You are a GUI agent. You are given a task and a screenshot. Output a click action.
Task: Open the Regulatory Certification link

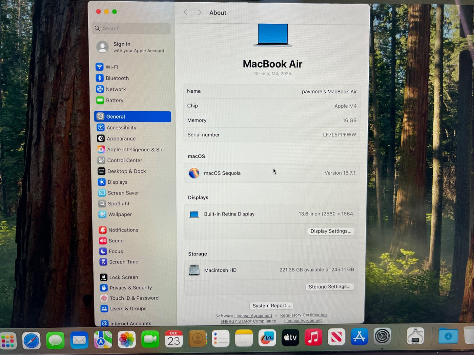303,315
